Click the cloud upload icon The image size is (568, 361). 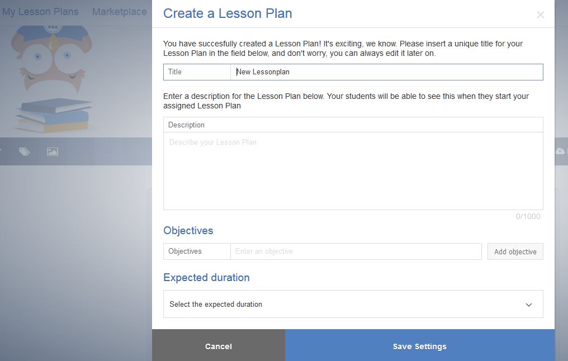[561, 151]
